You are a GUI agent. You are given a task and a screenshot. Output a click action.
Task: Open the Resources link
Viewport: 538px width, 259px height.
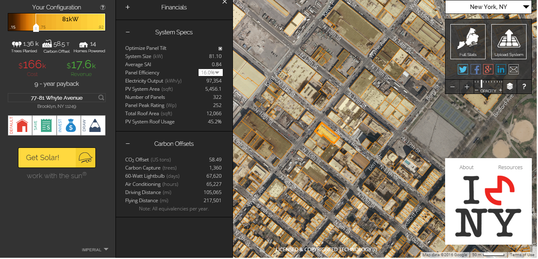click(x=510, y=167)
